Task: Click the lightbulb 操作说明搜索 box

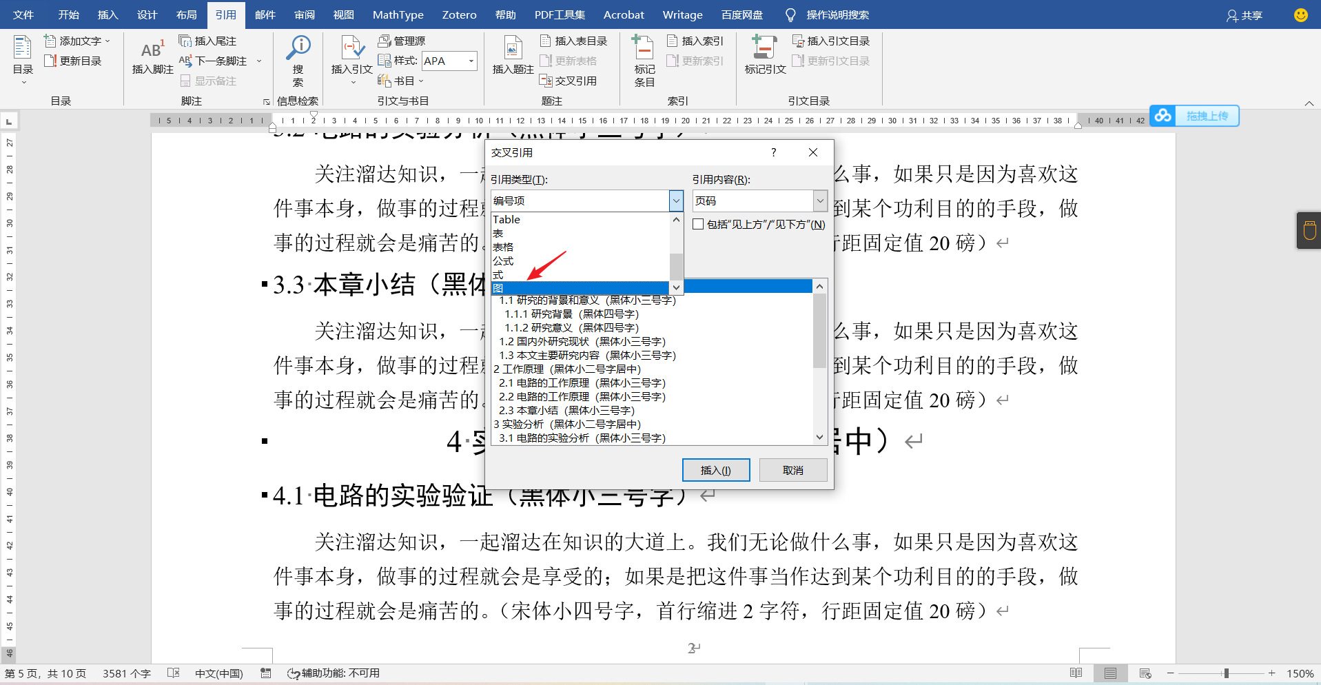Action: (x=827, y=15)
